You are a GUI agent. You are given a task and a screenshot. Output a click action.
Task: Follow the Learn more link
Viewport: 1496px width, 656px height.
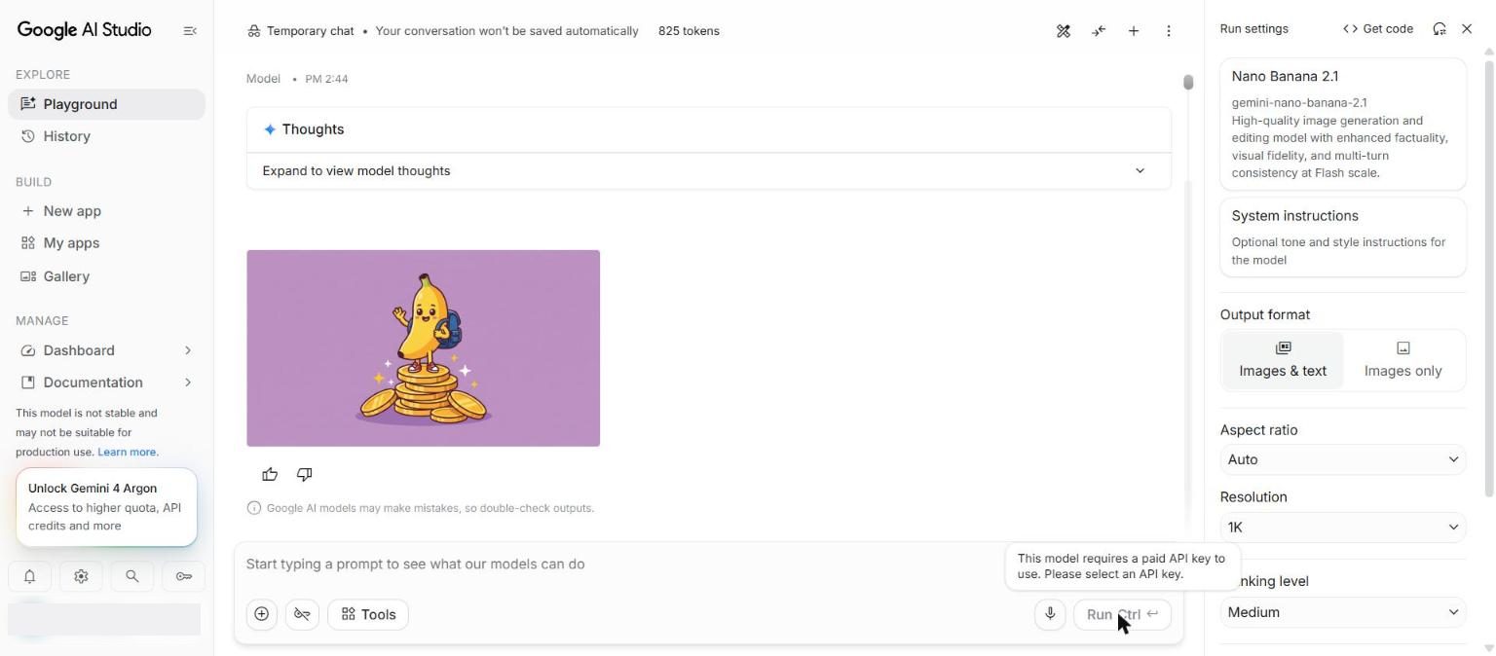pyautogui.click(x=128, y=452)
